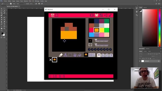
Task: Toggle pressure for opacity icon in options bar
Action: coord(36,4)
